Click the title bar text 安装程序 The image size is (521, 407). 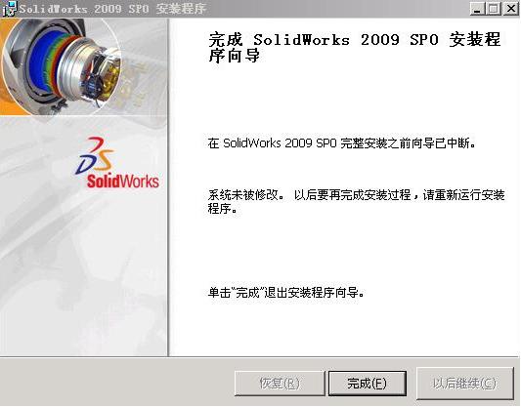pos(181,8)
